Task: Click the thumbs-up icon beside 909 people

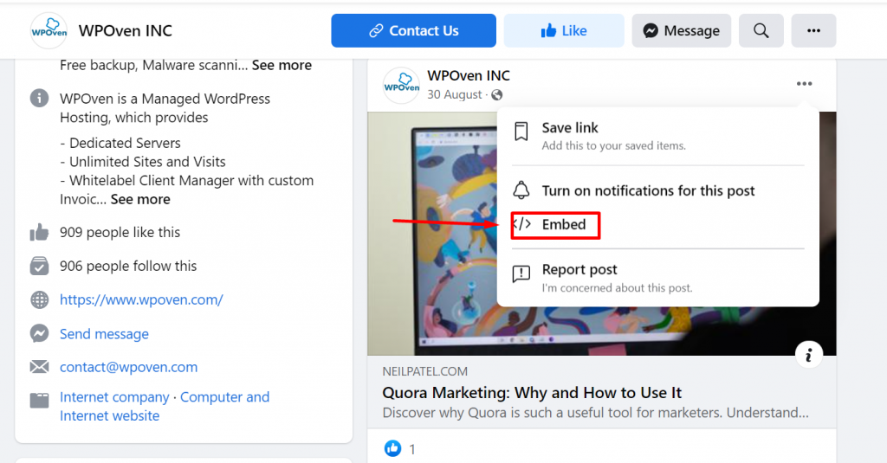Action: pos(39,232)
